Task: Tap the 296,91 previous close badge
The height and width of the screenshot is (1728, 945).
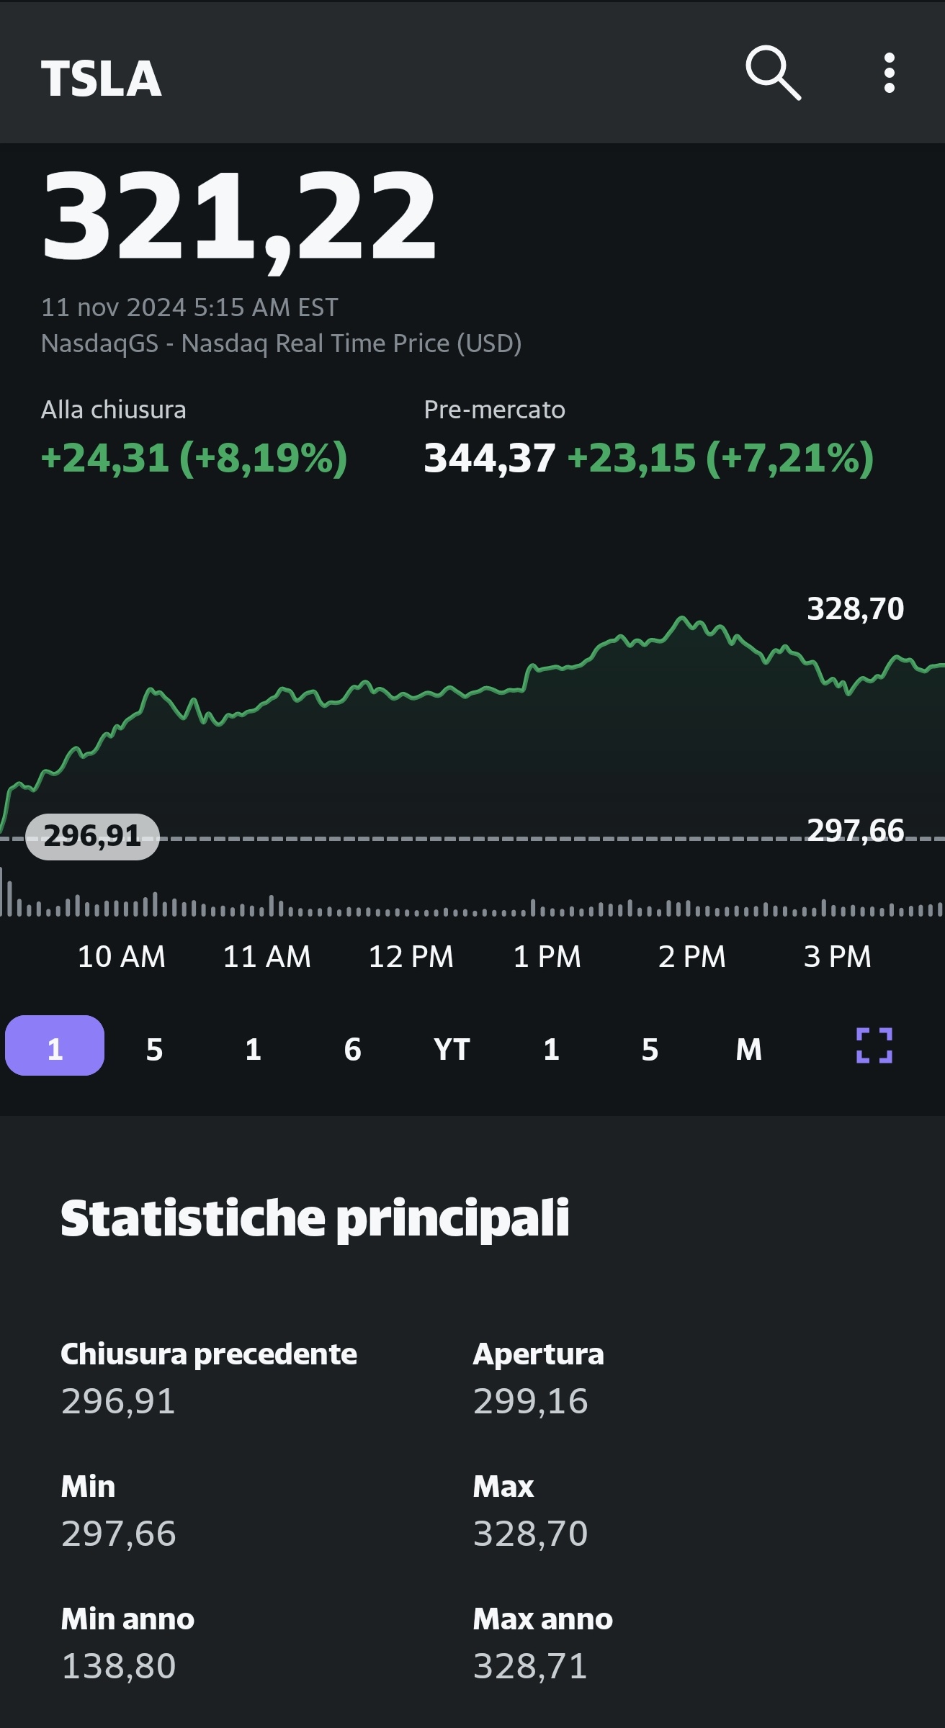Action: (92, 836)
